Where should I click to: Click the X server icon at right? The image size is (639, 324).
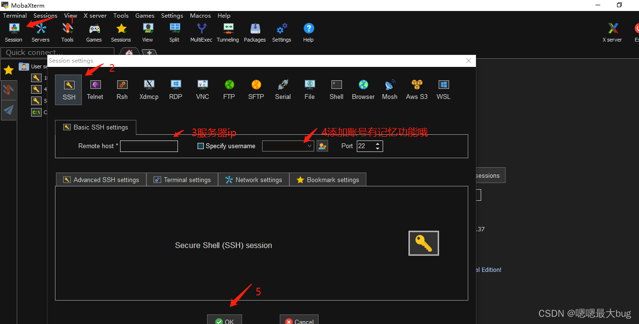613,32
